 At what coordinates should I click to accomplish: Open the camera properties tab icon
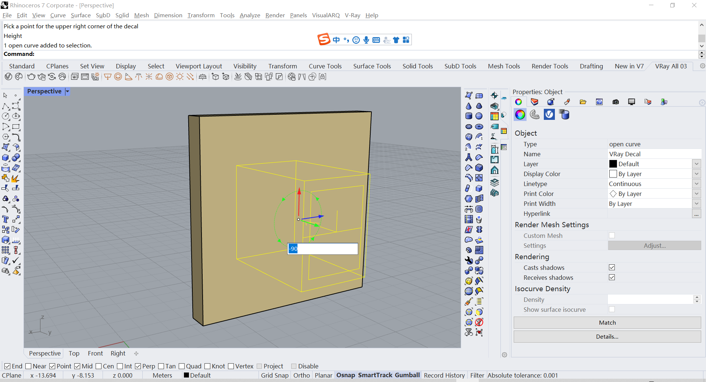(616, 102)
